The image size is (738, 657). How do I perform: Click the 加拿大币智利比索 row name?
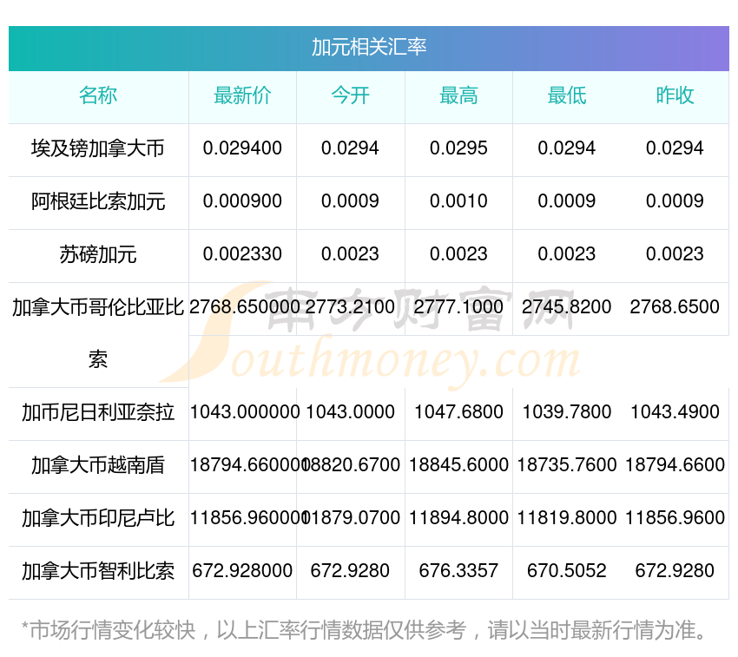98,571
